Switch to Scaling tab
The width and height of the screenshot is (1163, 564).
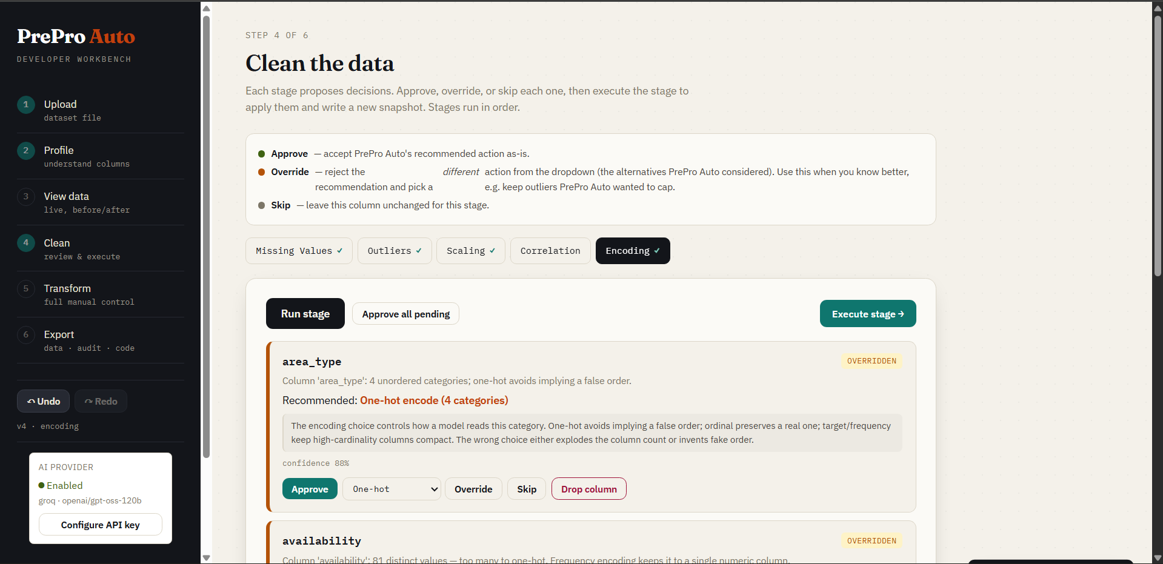[x=471, y=251]
